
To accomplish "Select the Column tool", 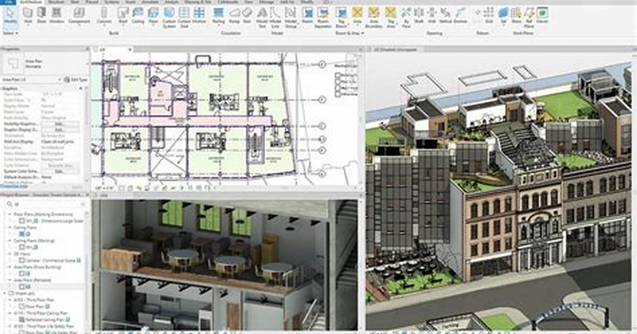I will coord(104,15).
